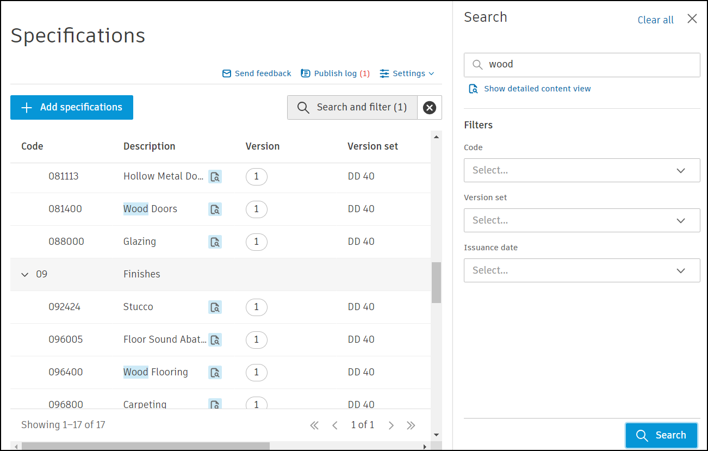Screen dimensions: 708x451
Task: Open content view icon for Wood Flooring
Action: tap(215, 373)
